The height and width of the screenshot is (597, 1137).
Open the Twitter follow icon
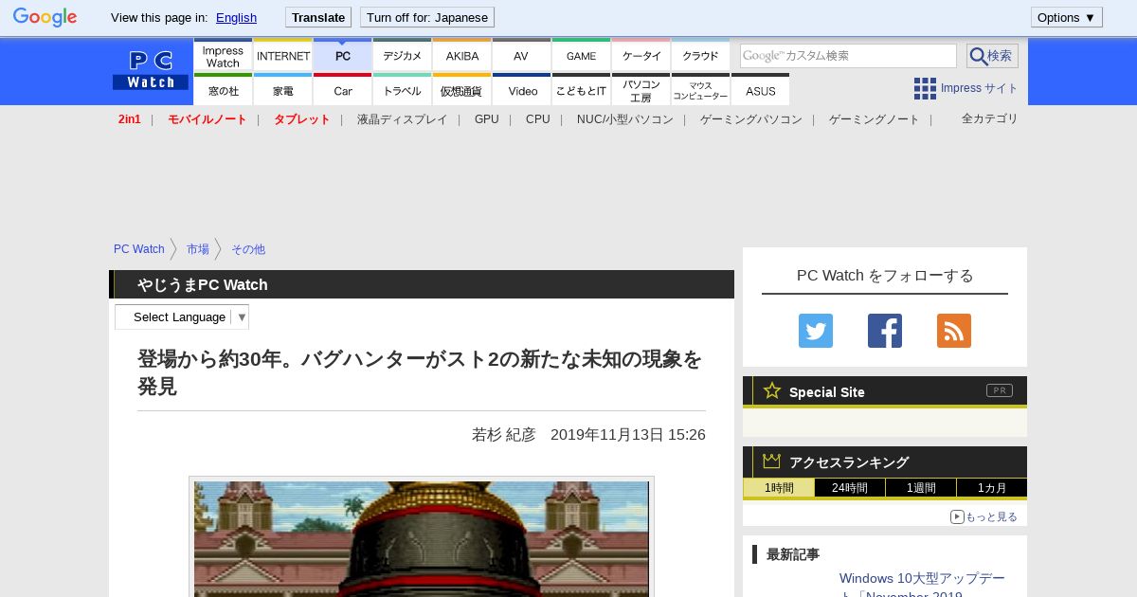click(816, 331)
